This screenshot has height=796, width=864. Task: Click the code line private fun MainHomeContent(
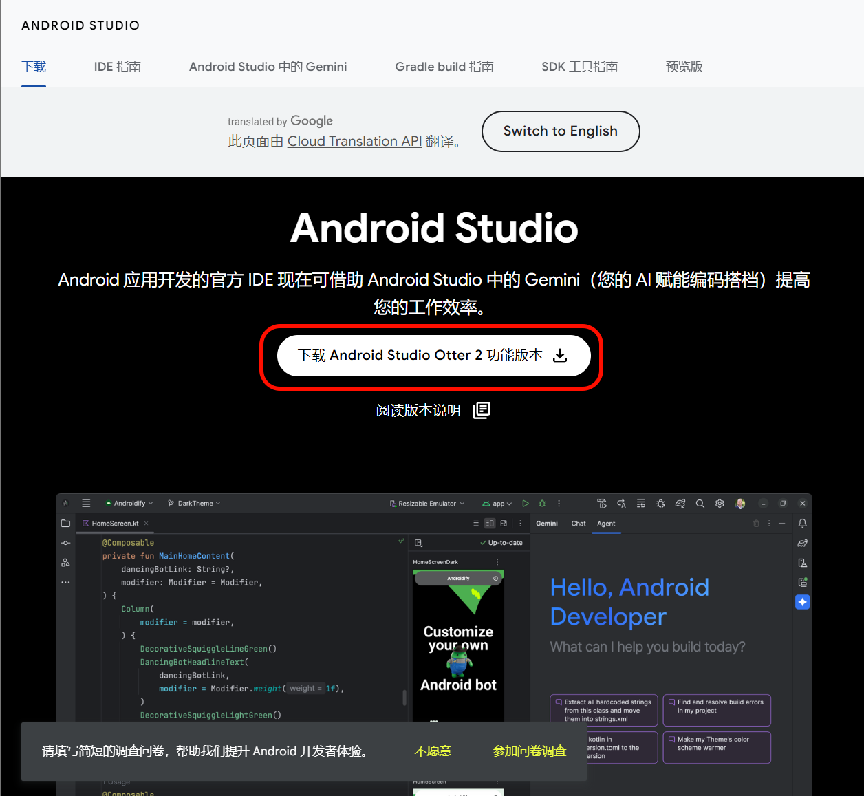tap(169, 556)
